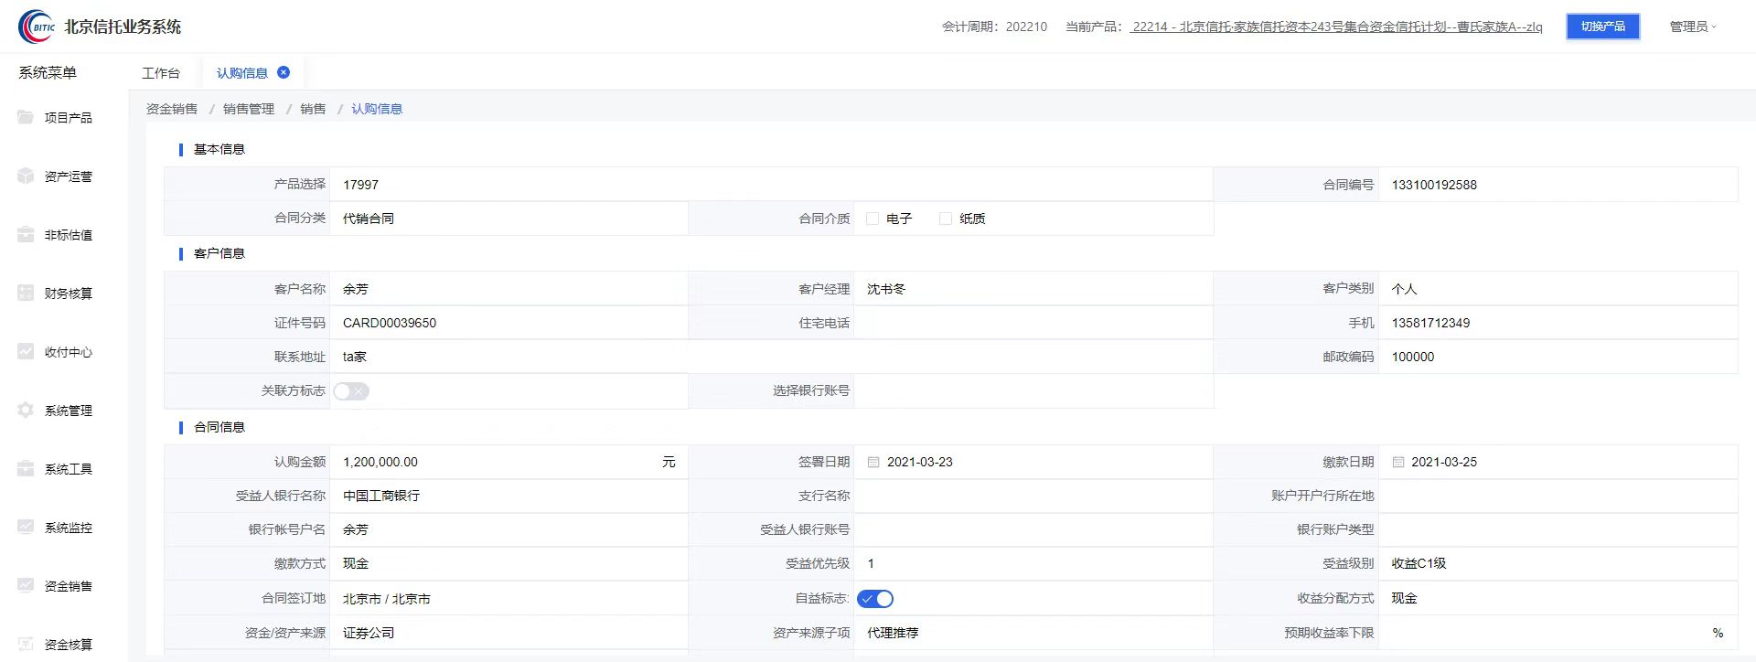The width and height of the screenshot is (1756, 662).
Task: Click the 客户名称 field showing 余芳
Action: coord(509,289)
